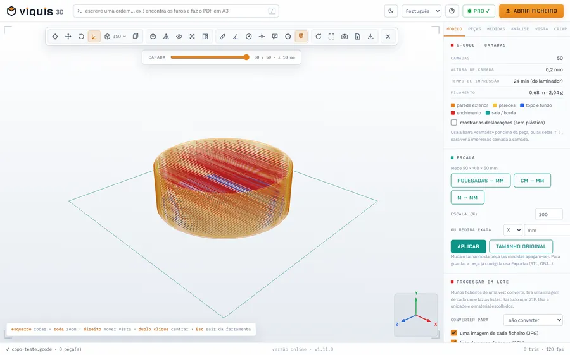Toggle dark mode moon icon
The image size is (570, 355).
click(391, 11)
